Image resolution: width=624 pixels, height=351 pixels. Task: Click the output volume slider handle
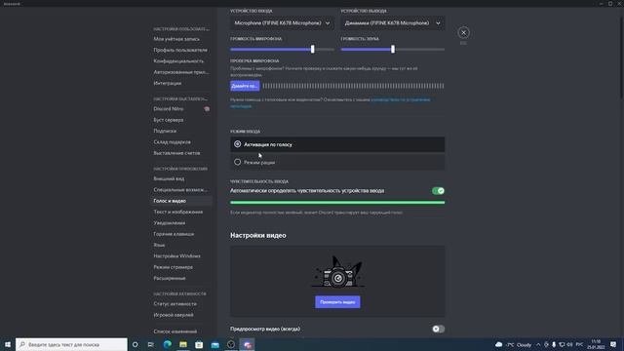click(x=393, y=50)
